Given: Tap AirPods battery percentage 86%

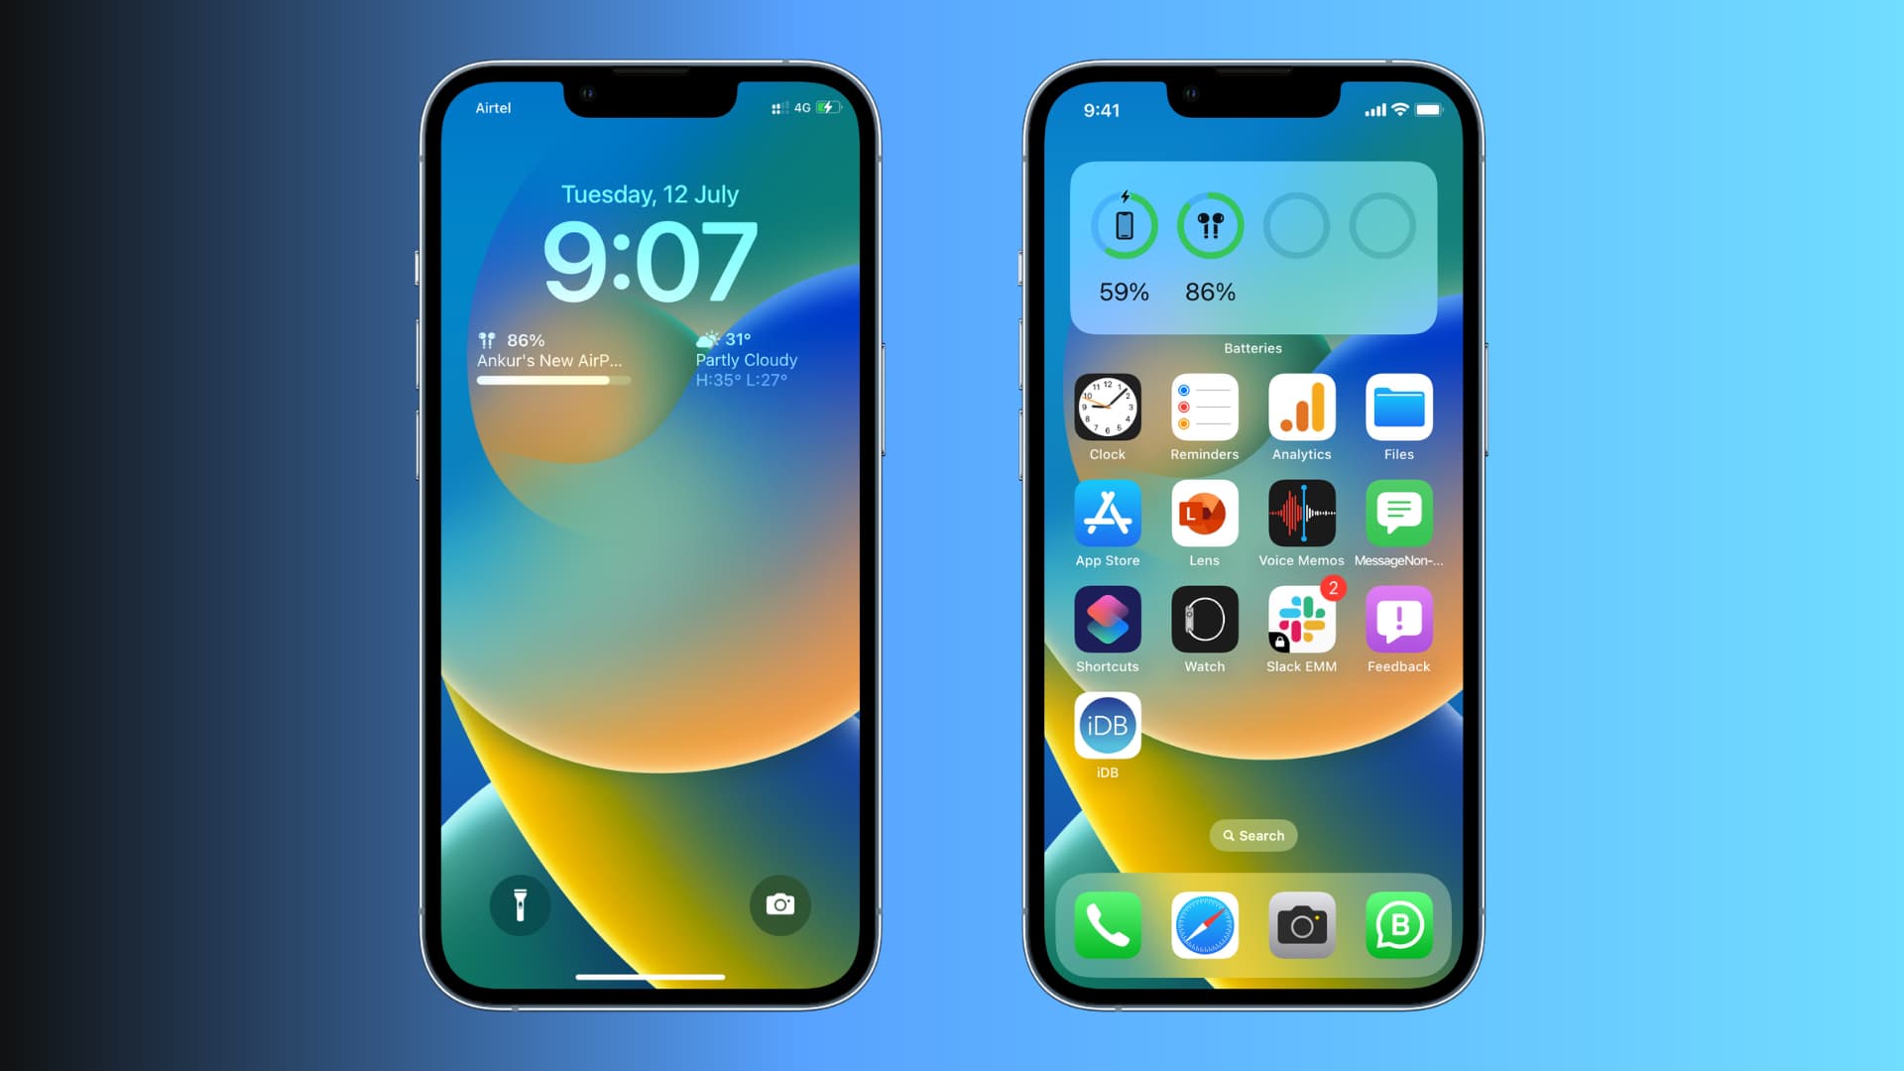Looking at the screenshot, I should click(x=1208, y=291).
